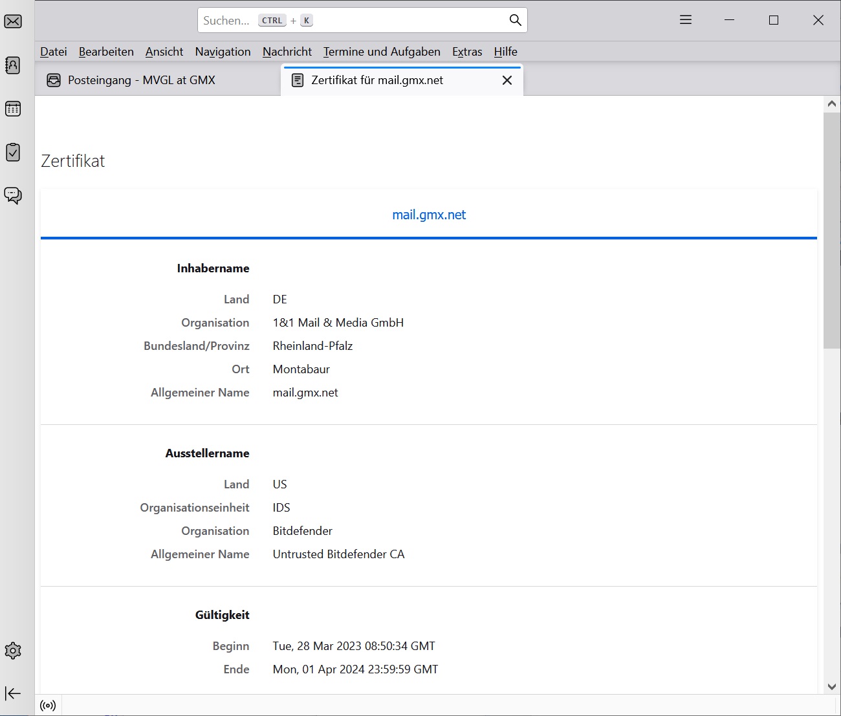Click the Zertifikat page heading
The height and width of the screenshot is (716, 841).
coord(73,161)
